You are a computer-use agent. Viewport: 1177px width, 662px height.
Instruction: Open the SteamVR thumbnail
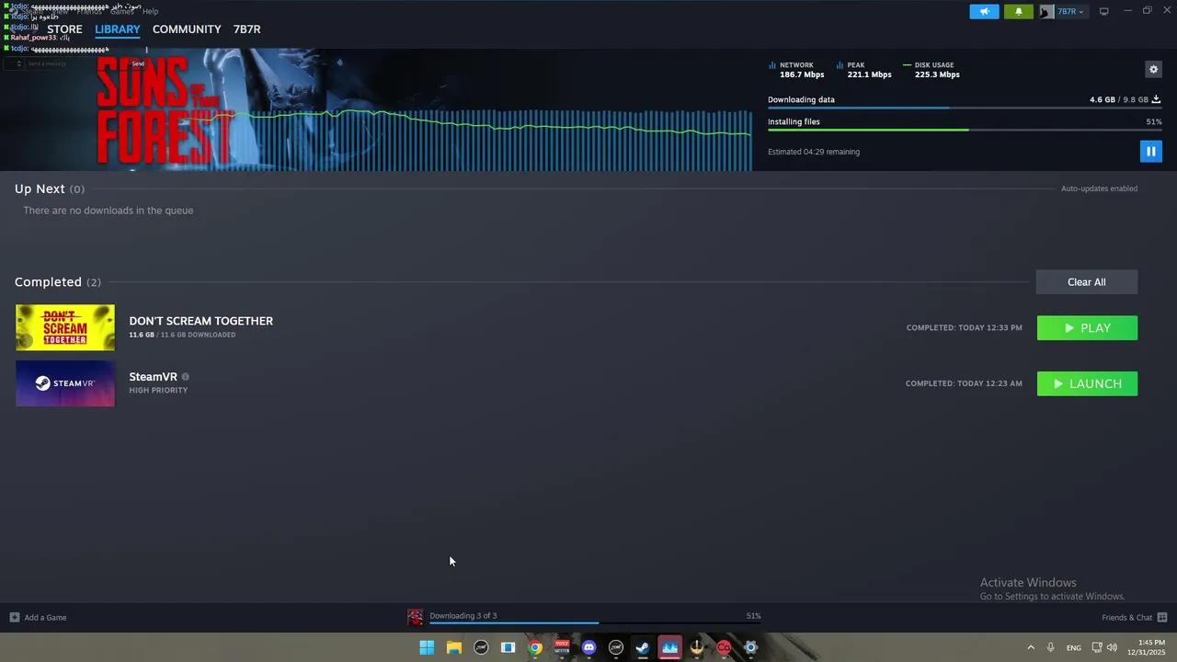pyautogui.click(x=65, y=383)
